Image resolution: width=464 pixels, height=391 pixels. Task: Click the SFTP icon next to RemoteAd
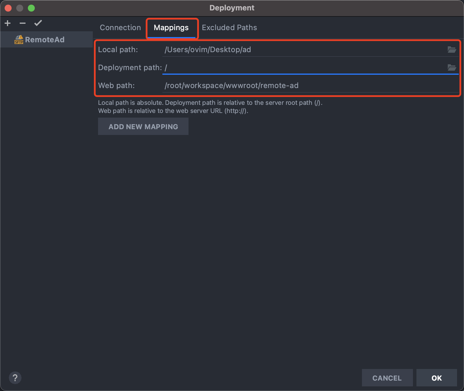pyautogui.click(x=19, y=40)
